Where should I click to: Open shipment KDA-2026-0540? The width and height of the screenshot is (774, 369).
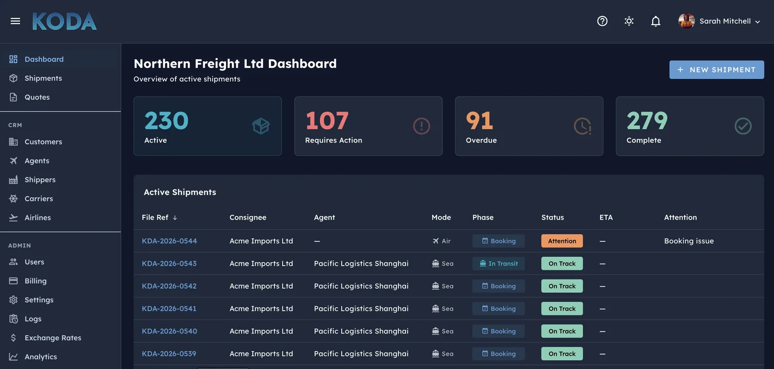[169, 331]
